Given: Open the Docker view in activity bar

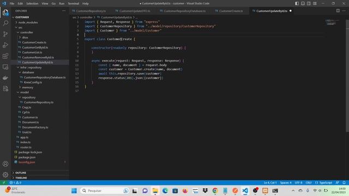Looking at the screenshot, I should coord(5,78).
